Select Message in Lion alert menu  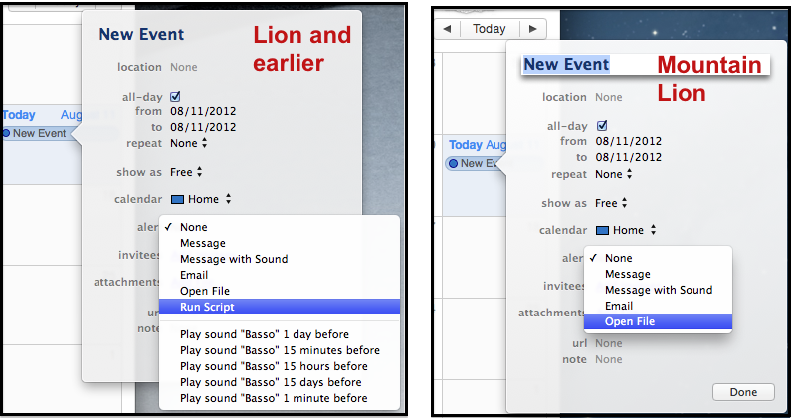point(280,243)
